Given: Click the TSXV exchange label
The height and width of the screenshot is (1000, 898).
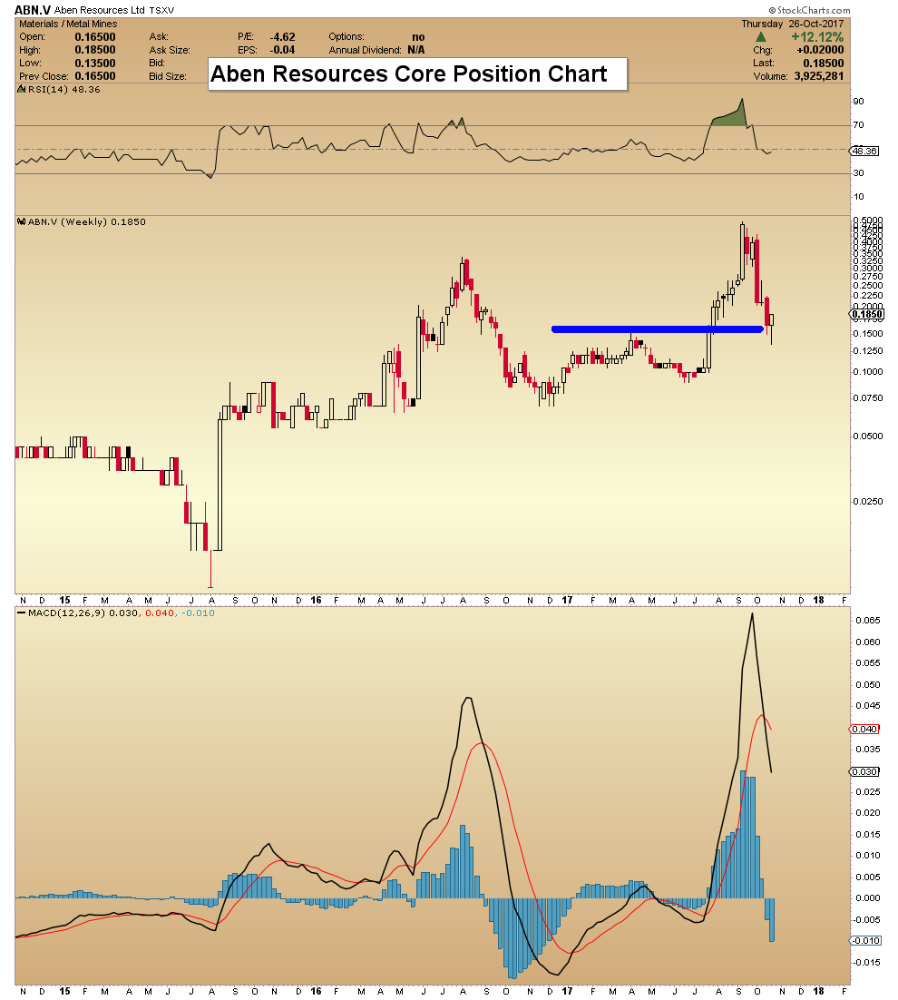Looking at the screenshot, I should click(161, 11).
